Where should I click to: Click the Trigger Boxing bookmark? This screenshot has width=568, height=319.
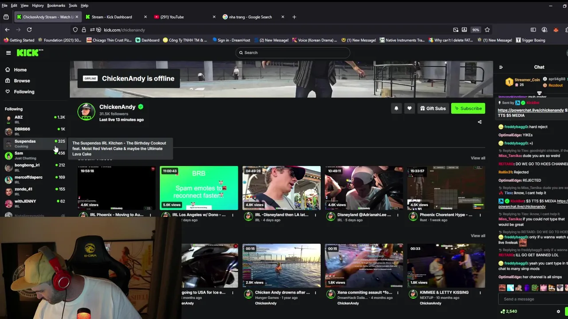point(530,40)
